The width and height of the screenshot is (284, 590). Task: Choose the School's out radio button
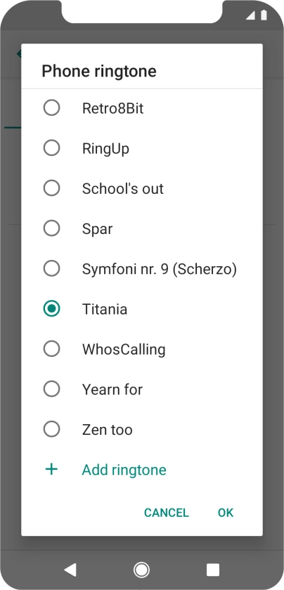point(51,188)
